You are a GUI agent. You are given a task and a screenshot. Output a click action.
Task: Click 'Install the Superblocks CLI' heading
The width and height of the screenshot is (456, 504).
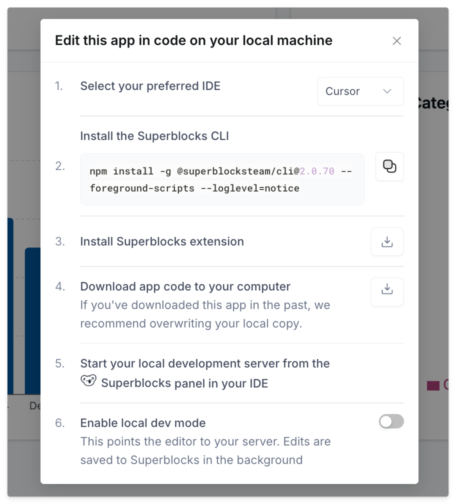[154, 136]
